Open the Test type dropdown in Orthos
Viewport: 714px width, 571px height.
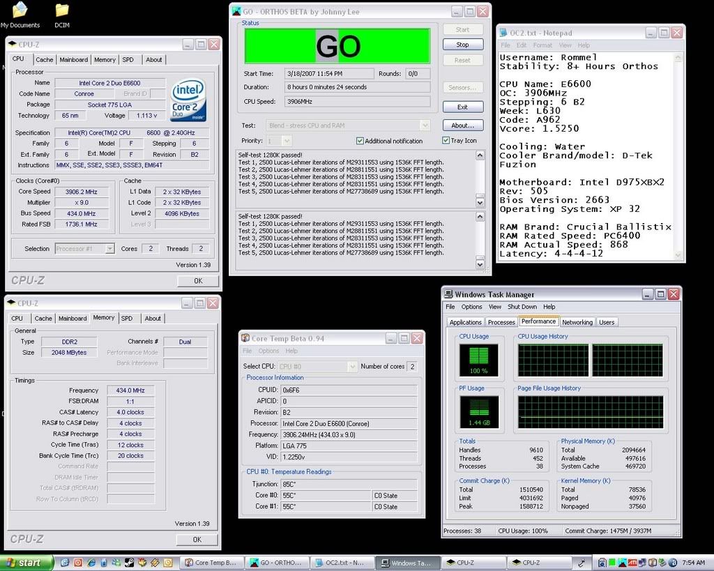(425, 125)
